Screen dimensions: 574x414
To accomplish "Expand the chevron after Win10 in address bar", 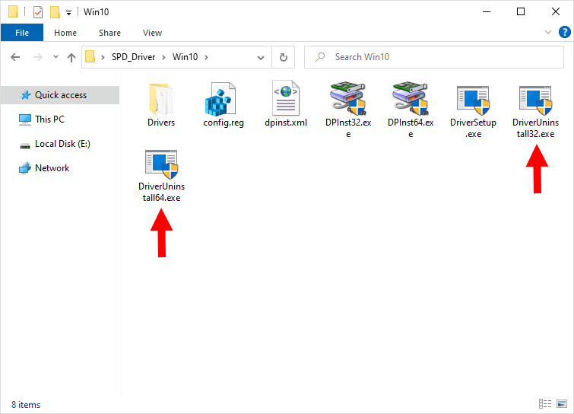I will [207, 57].
